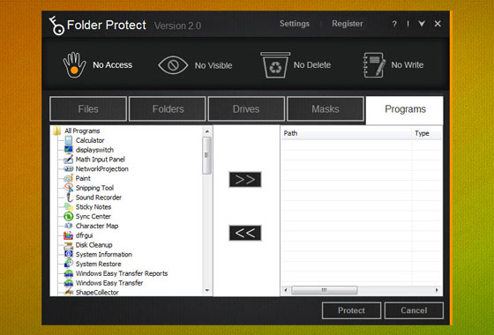Click the No Visible eye icon
Image resolution: width=494 pixels, height=335 pixels.
coord(173,65)
